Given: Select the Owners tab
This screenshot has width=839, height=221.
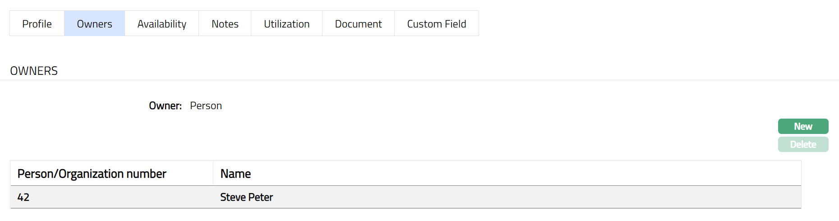Looking at the screenshot, I should pyautogui.click(x=94, y=24).
